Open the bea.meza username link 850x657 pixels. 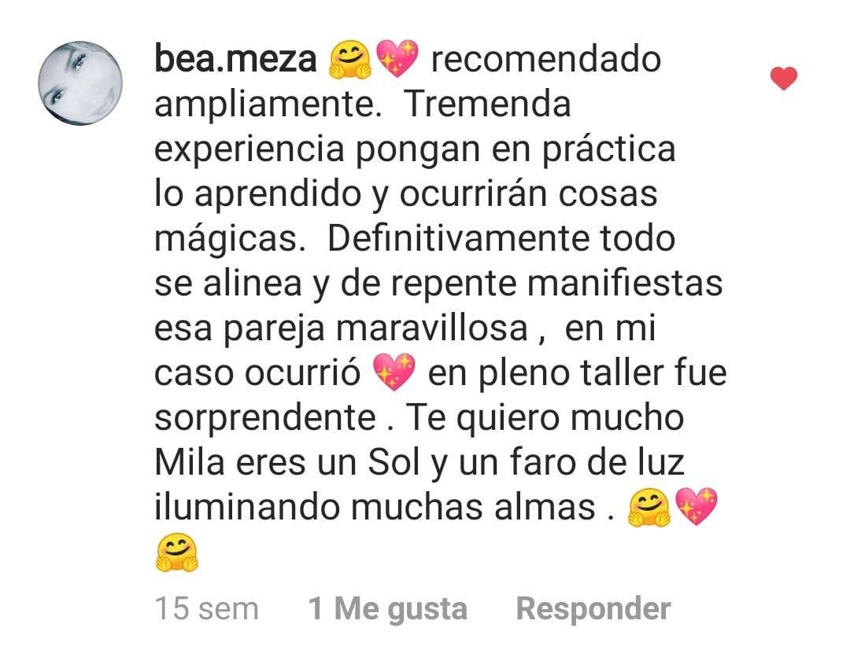point(235,59)
